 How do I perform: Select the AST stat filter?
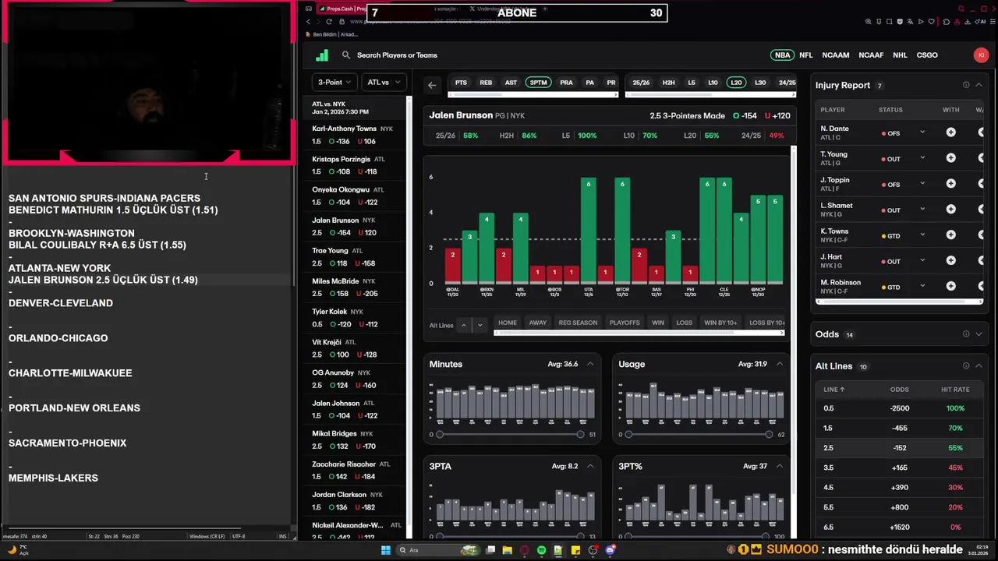[511, 83]
